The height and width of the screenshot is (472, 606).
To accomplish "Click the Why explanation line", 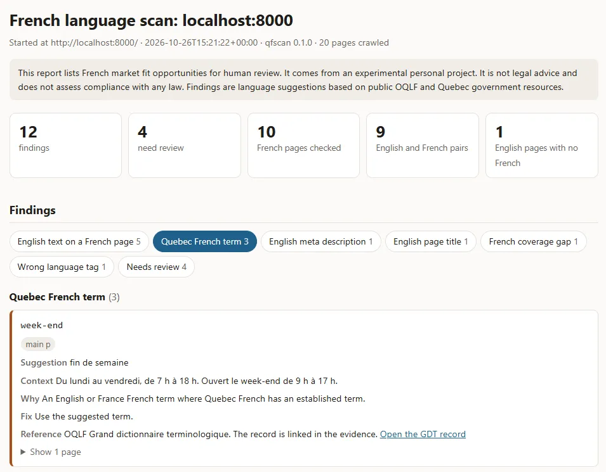I will click(x=193, y=399).
